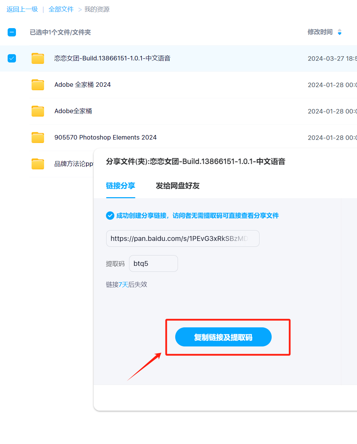Click the 返回上一级 link
This screenshot has height=444, width=357.
[22, 9]
